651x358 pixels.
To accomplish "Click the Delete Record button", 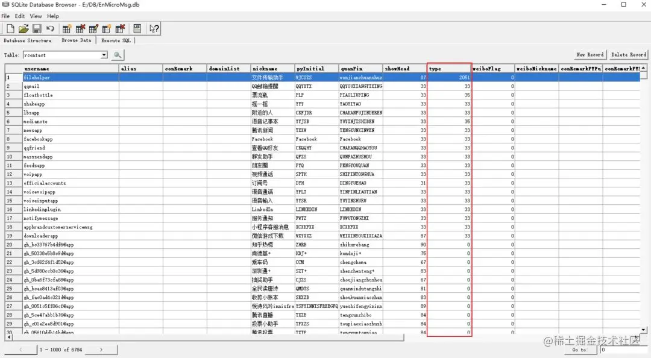I will pyautogui.click(x=629, y=54).
